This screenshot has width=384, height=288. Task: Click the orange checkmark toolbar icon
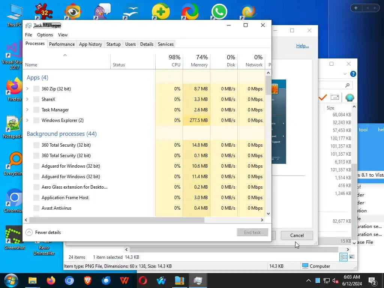[323, 97]
